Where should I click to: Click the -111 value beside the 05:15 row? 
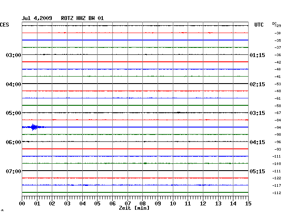276,171
